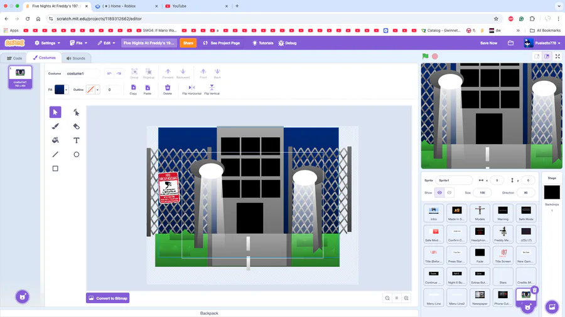Click the Ungroup icon

(x=148, y=73)
